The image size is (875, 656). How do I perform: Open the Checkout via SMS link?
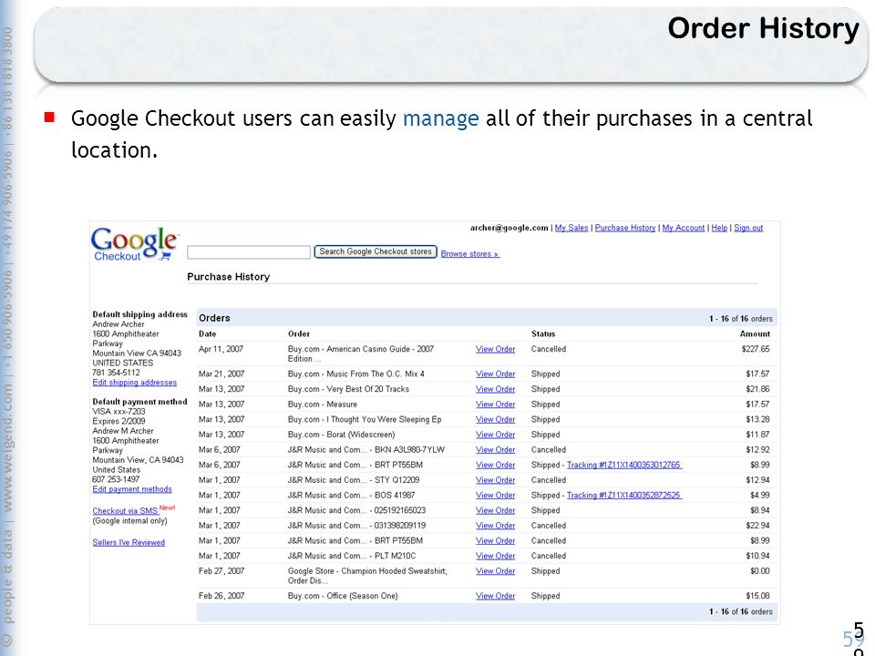click(126, 511)
